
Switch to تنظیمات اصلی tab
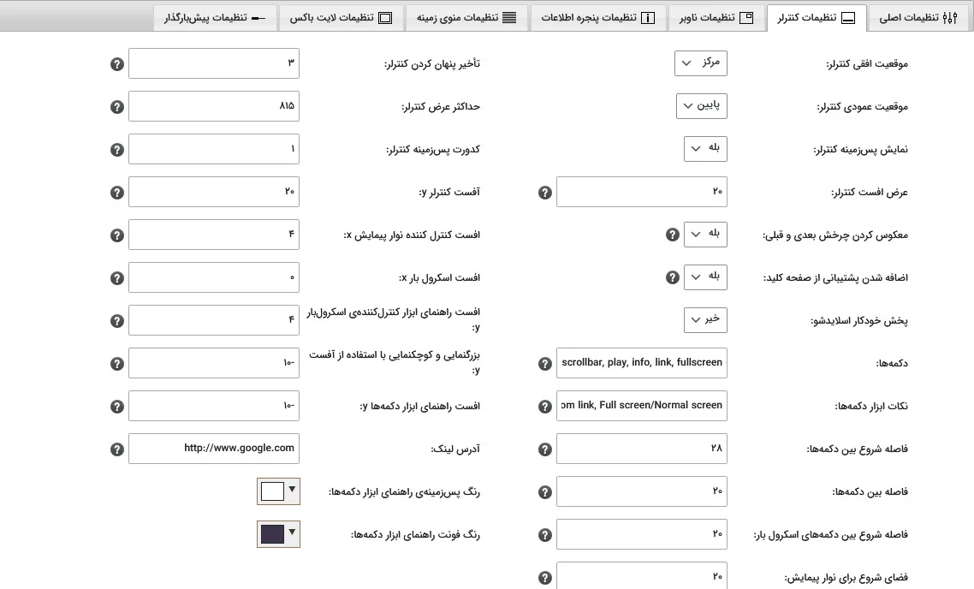click(x=918, y=17)
